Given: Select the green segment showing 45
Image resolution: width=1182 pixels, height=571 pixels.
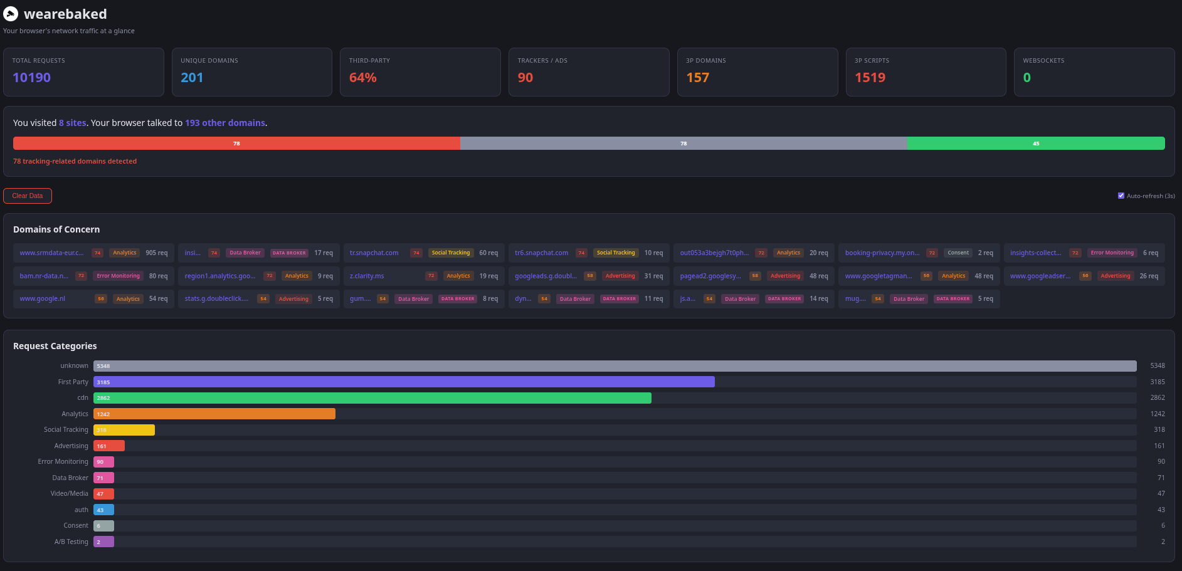Looking at the screenshot, I should click(1036, 144).
